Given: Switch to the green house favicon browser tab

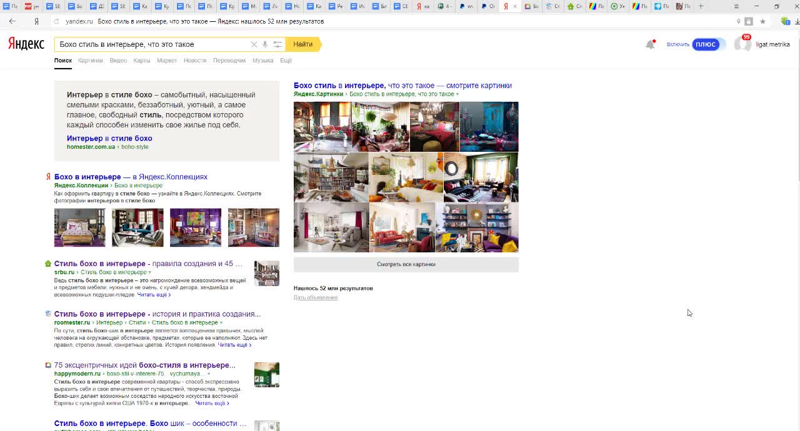Looking at the screenshot, I should (x=574, y=6).
